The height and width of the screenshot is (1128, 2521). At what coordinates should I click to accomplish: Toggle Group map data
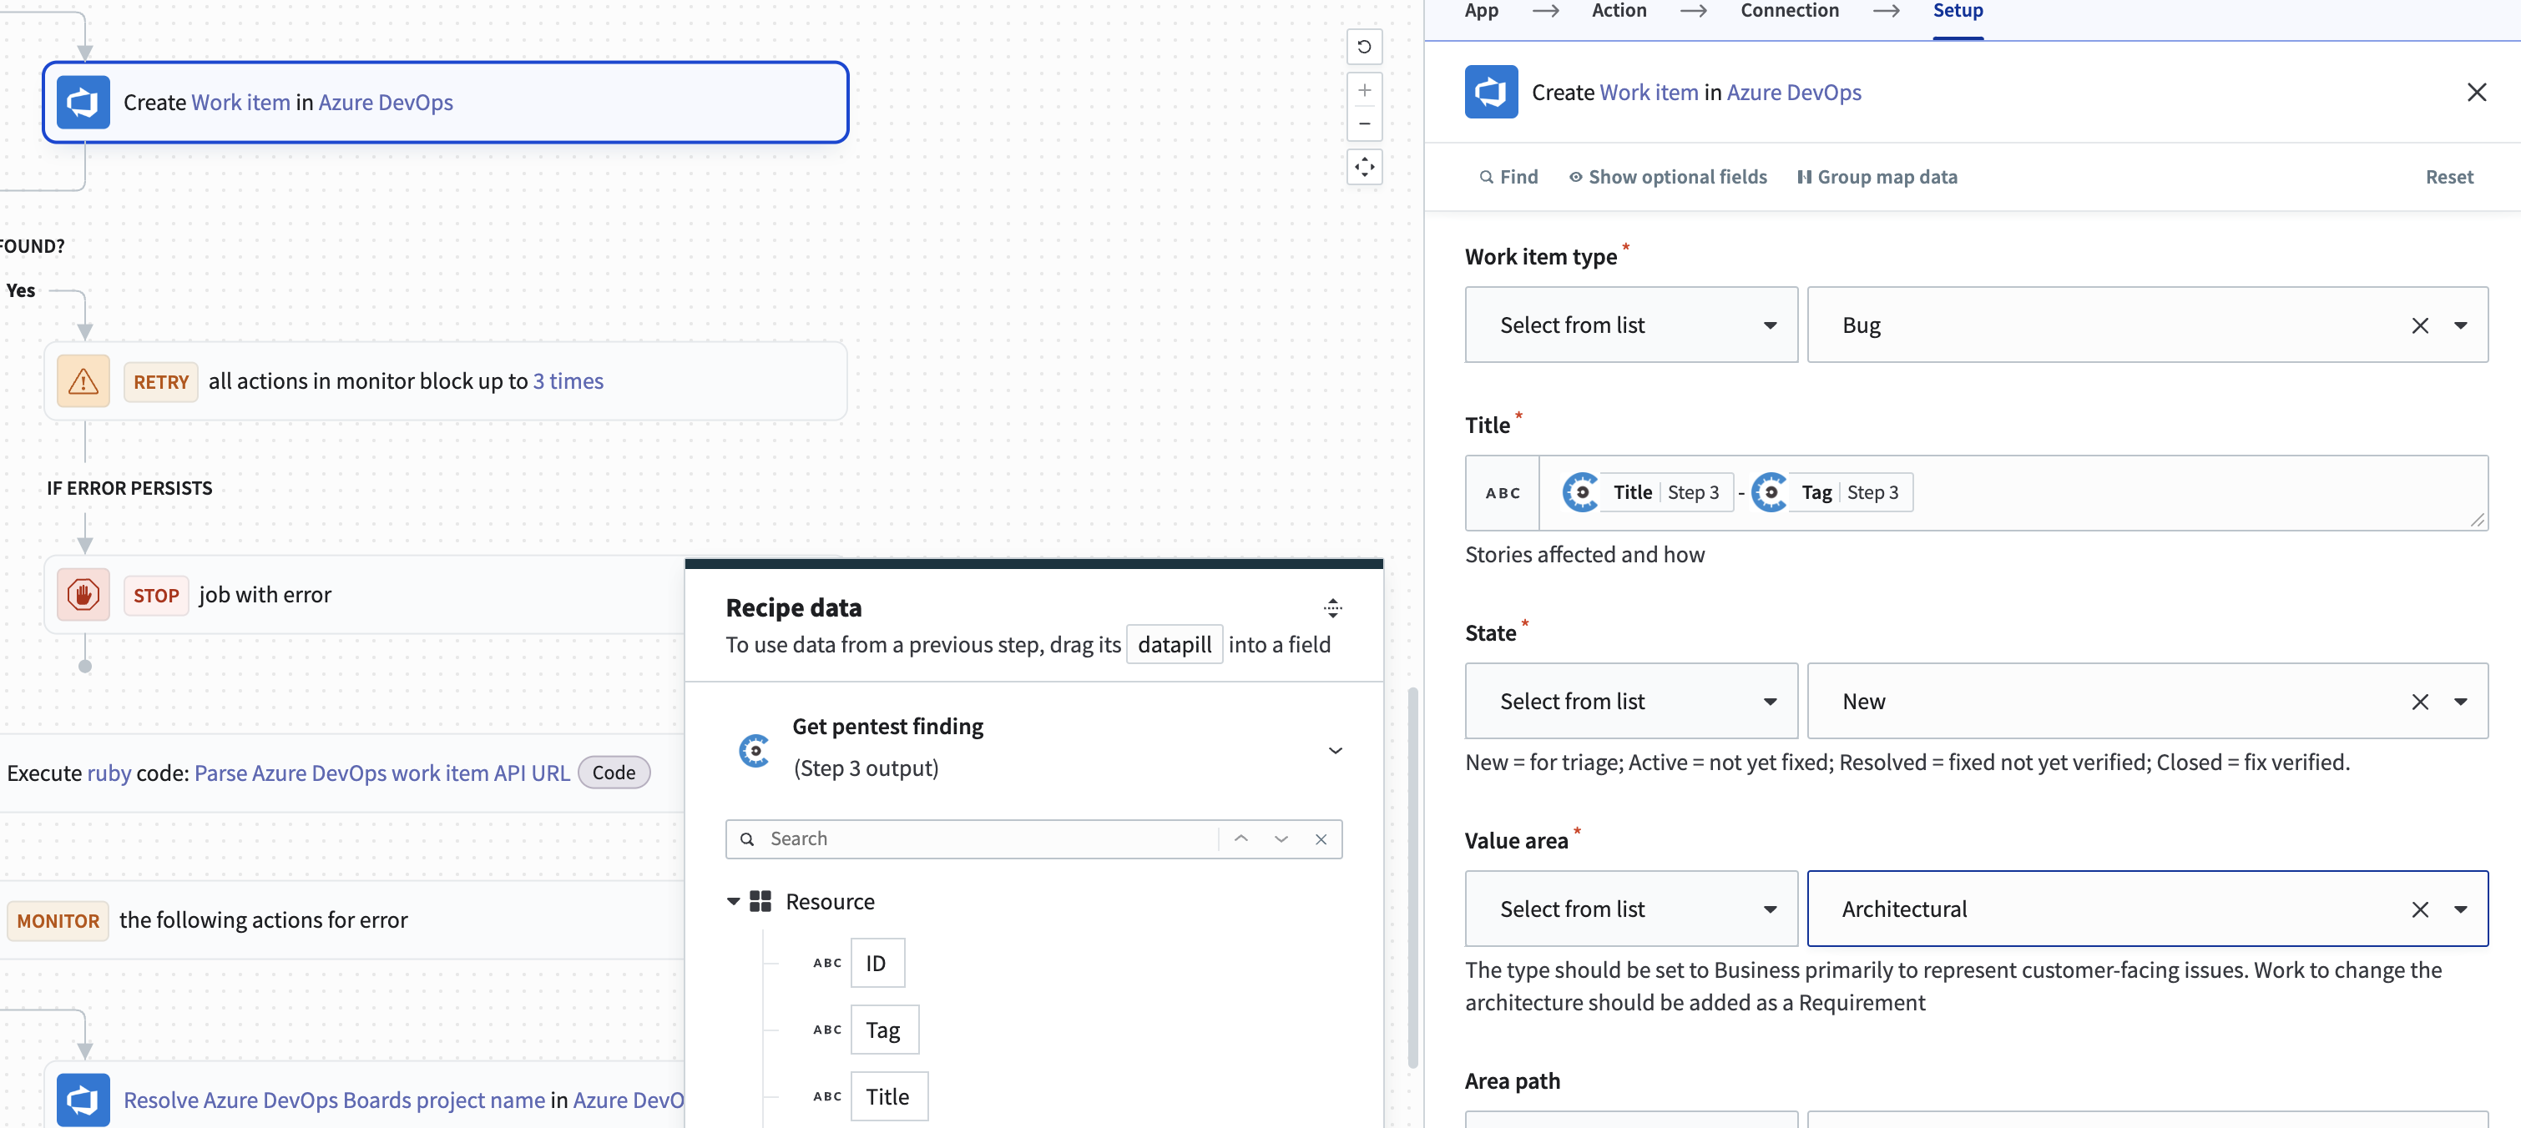(x=1878, y=177)
